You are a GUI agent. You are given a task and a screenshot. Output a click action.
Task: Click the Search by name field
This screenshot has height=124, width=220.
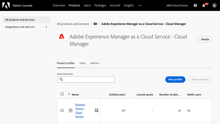tap(88, 80)
